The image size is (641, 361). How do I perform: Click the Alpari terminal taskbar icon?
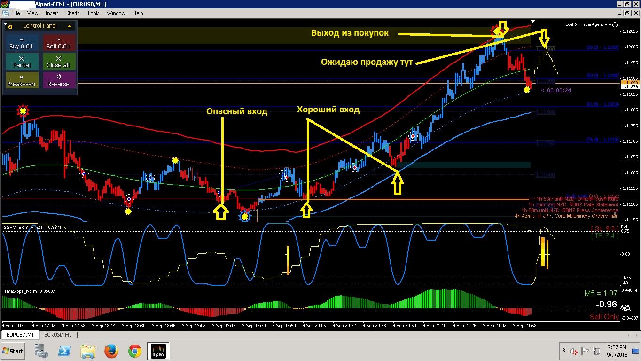click(x=158, y=351)
